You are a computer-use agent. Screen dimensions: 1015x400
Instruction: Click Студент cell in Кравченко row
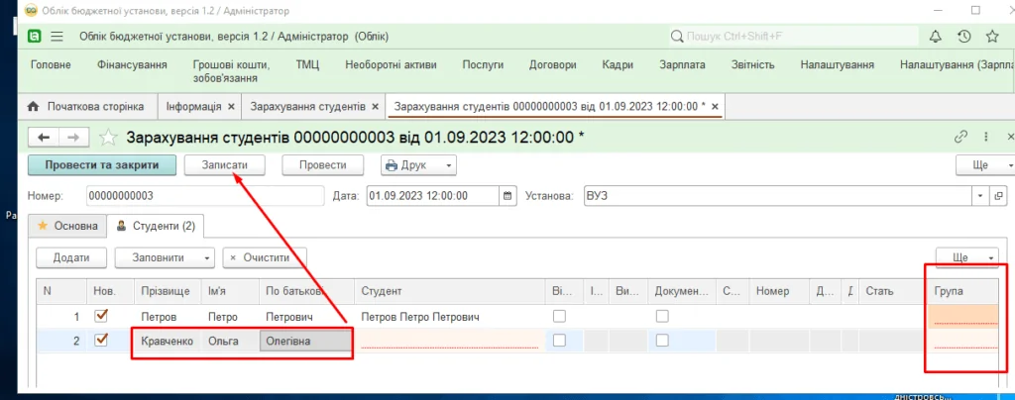click(x=450, y=341)
